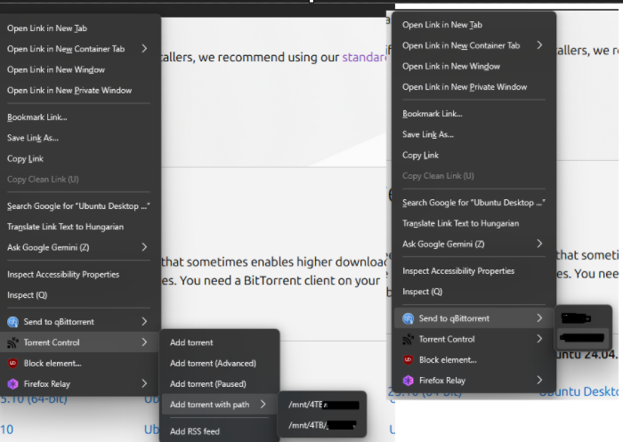The width and height of the screenshot is (623, 442).
Task: Click qBittorrent icon in left context menu
Action: (x=12, y=322)
